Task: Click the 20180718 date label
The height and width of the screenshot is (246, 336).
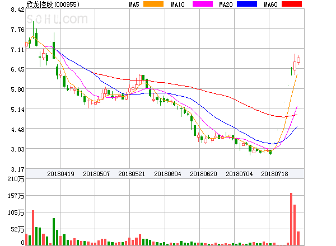Action: pyautogui.click(x=274, y=174)
